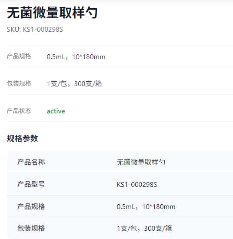Image resolution: width=233 pixels, height=239 pixels.
Task: Click 无菌微量取样勺 value in the table
Action: click(x=141, y=162)
